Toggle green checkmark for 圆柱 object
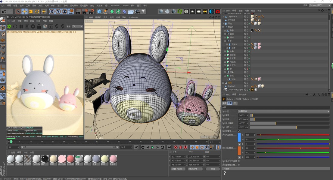Image resolution: width=333 pixels, height=180 pixels. [249, 23]
